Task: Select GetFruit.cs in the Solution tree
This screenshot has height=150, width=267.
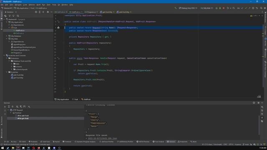Action: [20, 33]
